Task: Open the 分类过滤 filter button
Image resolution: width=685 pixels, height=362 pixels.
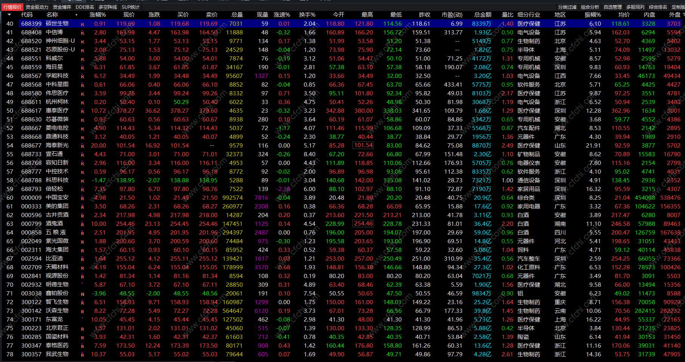Action: click(567, 7)
